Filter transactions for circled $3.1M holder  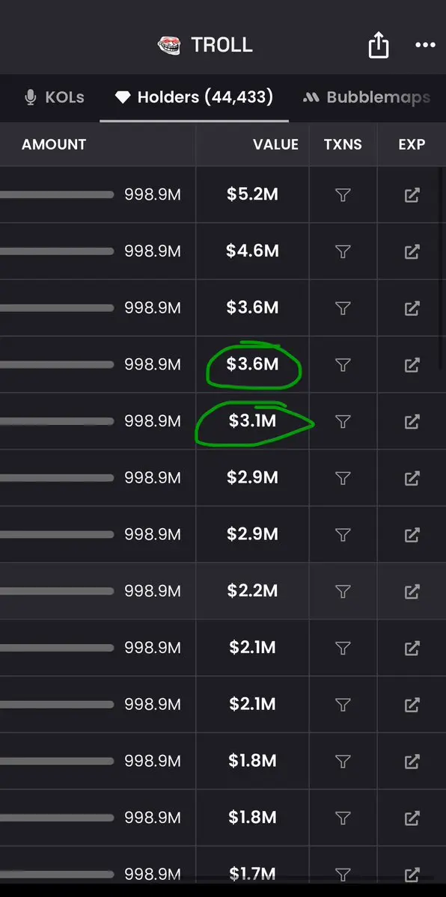tap(343, 422)
